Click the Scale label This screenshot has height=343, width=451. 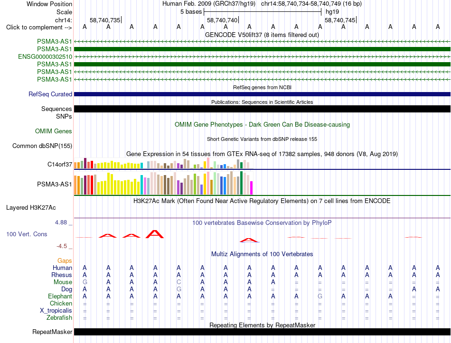[x=64, y=12]
